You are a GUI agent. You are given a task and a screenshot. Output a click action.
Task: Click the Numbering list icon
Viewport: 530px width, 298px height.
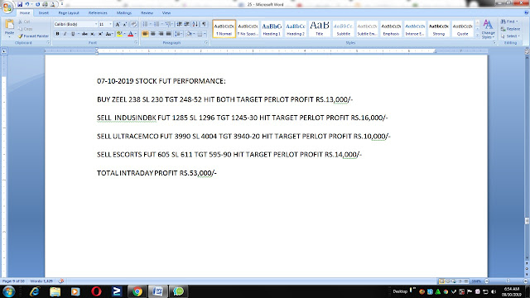157,24
